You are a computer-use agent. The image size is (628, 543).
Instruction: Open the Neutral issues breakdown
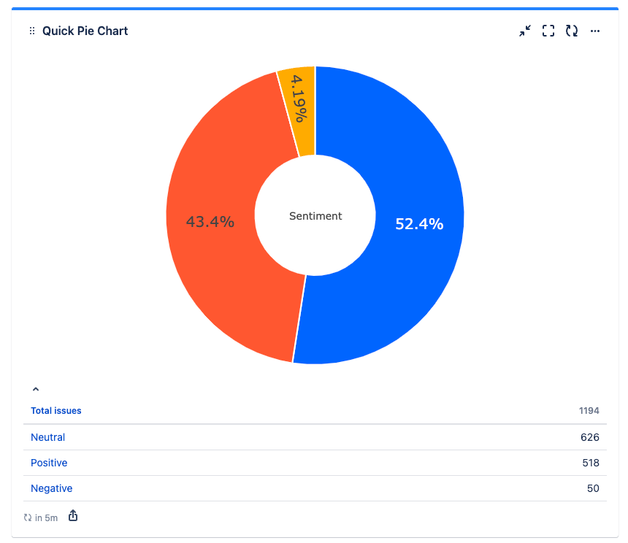[x=47, y=436]
